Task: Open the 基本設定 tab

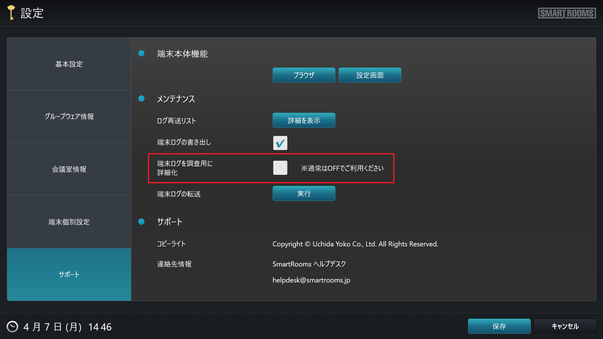Action: 69,64
